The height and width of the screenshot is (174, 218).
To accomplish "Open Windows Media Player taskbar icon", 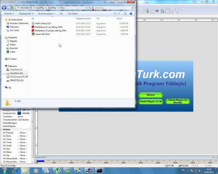I will click(36, 171).
